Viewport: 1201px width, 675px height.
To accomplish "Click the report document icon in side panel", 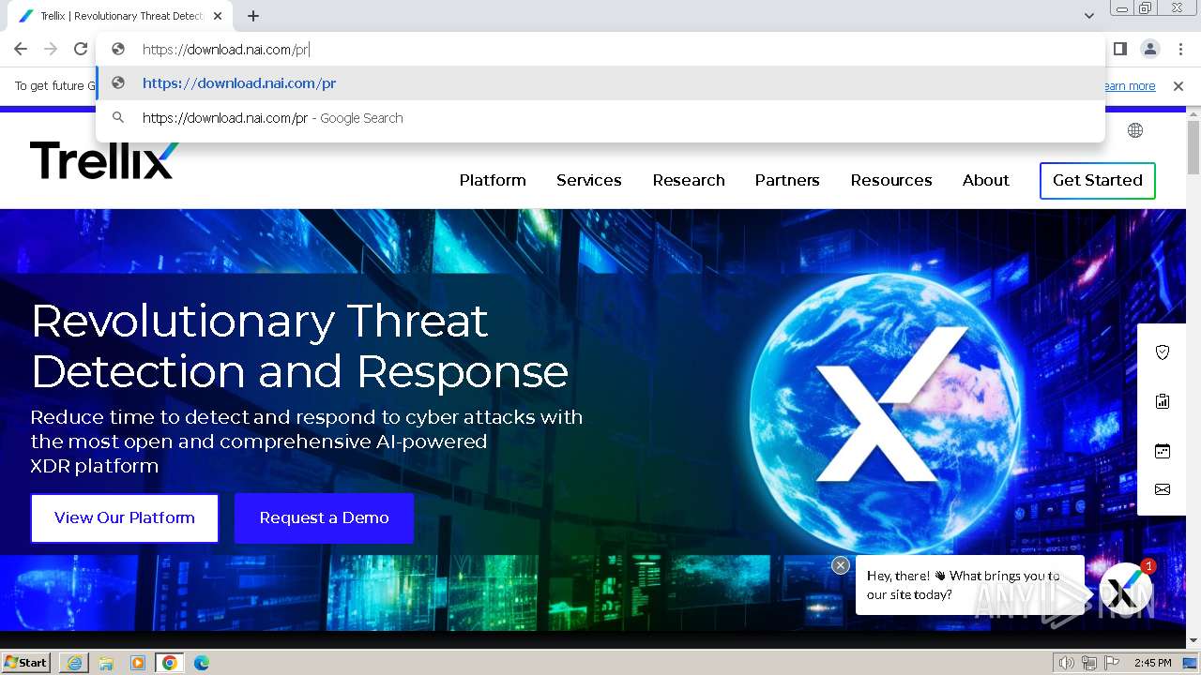I will [1163, 401].
